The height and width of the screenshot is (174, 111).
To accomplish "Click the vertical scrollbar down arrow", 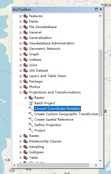I will pyautogui.click(x=100, y=161).
